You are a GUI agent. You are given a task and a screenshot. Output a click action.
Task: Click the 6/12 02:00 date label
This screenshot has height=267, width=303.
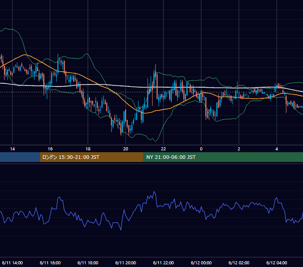click(x=239, y=263)
